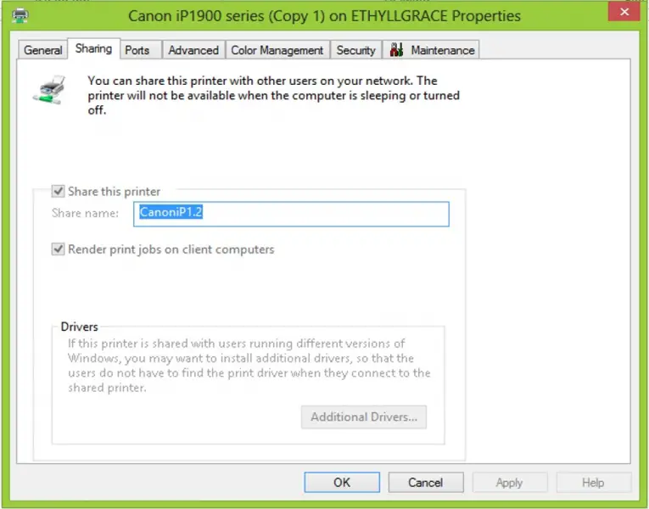This screenshot has width=649, height=509.
Task: Select the Advanced tab
Action: click(x=193, y=50)
